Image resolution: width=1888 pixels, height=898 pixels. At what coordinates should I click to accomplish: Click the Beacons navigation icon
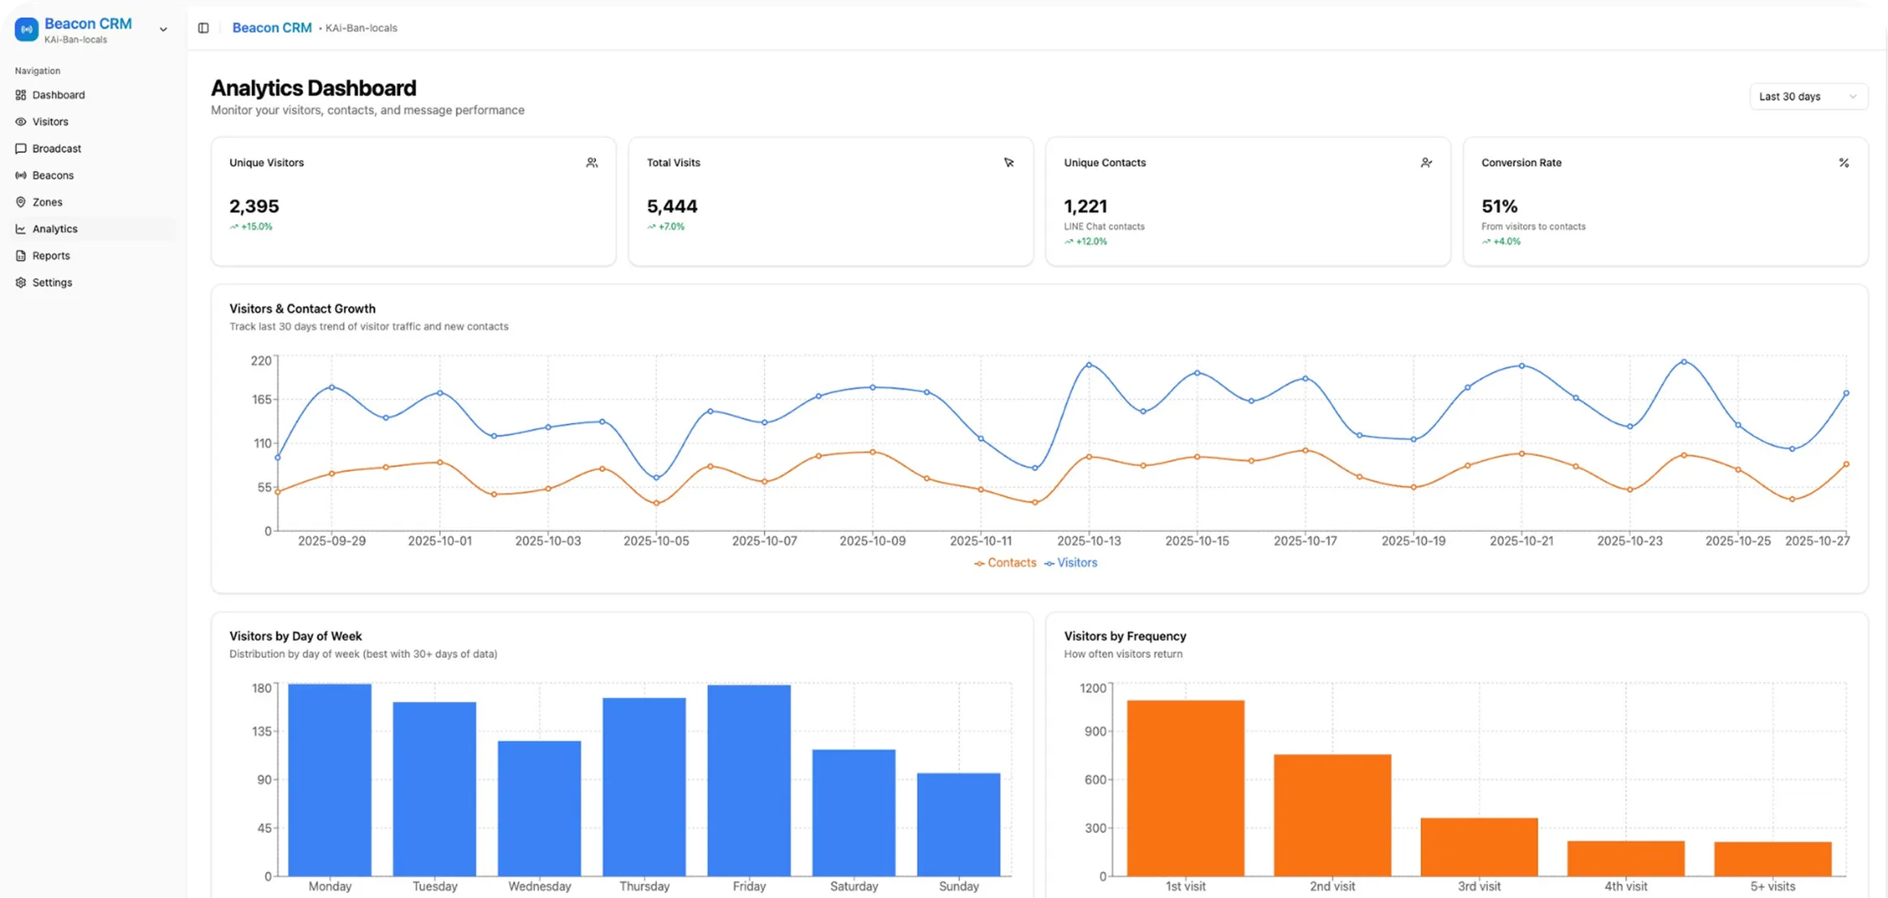coord(20,175)
